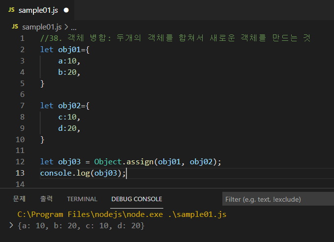Switch to the 문제 panel tab
The height and width of the screenshot is (242, 334).
coord(19,199)
